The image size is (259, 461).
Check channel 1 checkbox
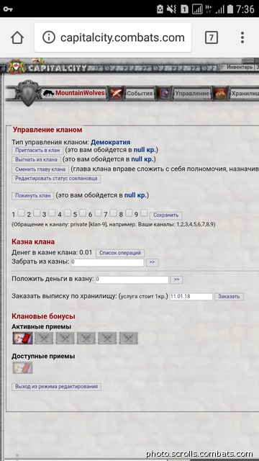[x=21, y=213]
